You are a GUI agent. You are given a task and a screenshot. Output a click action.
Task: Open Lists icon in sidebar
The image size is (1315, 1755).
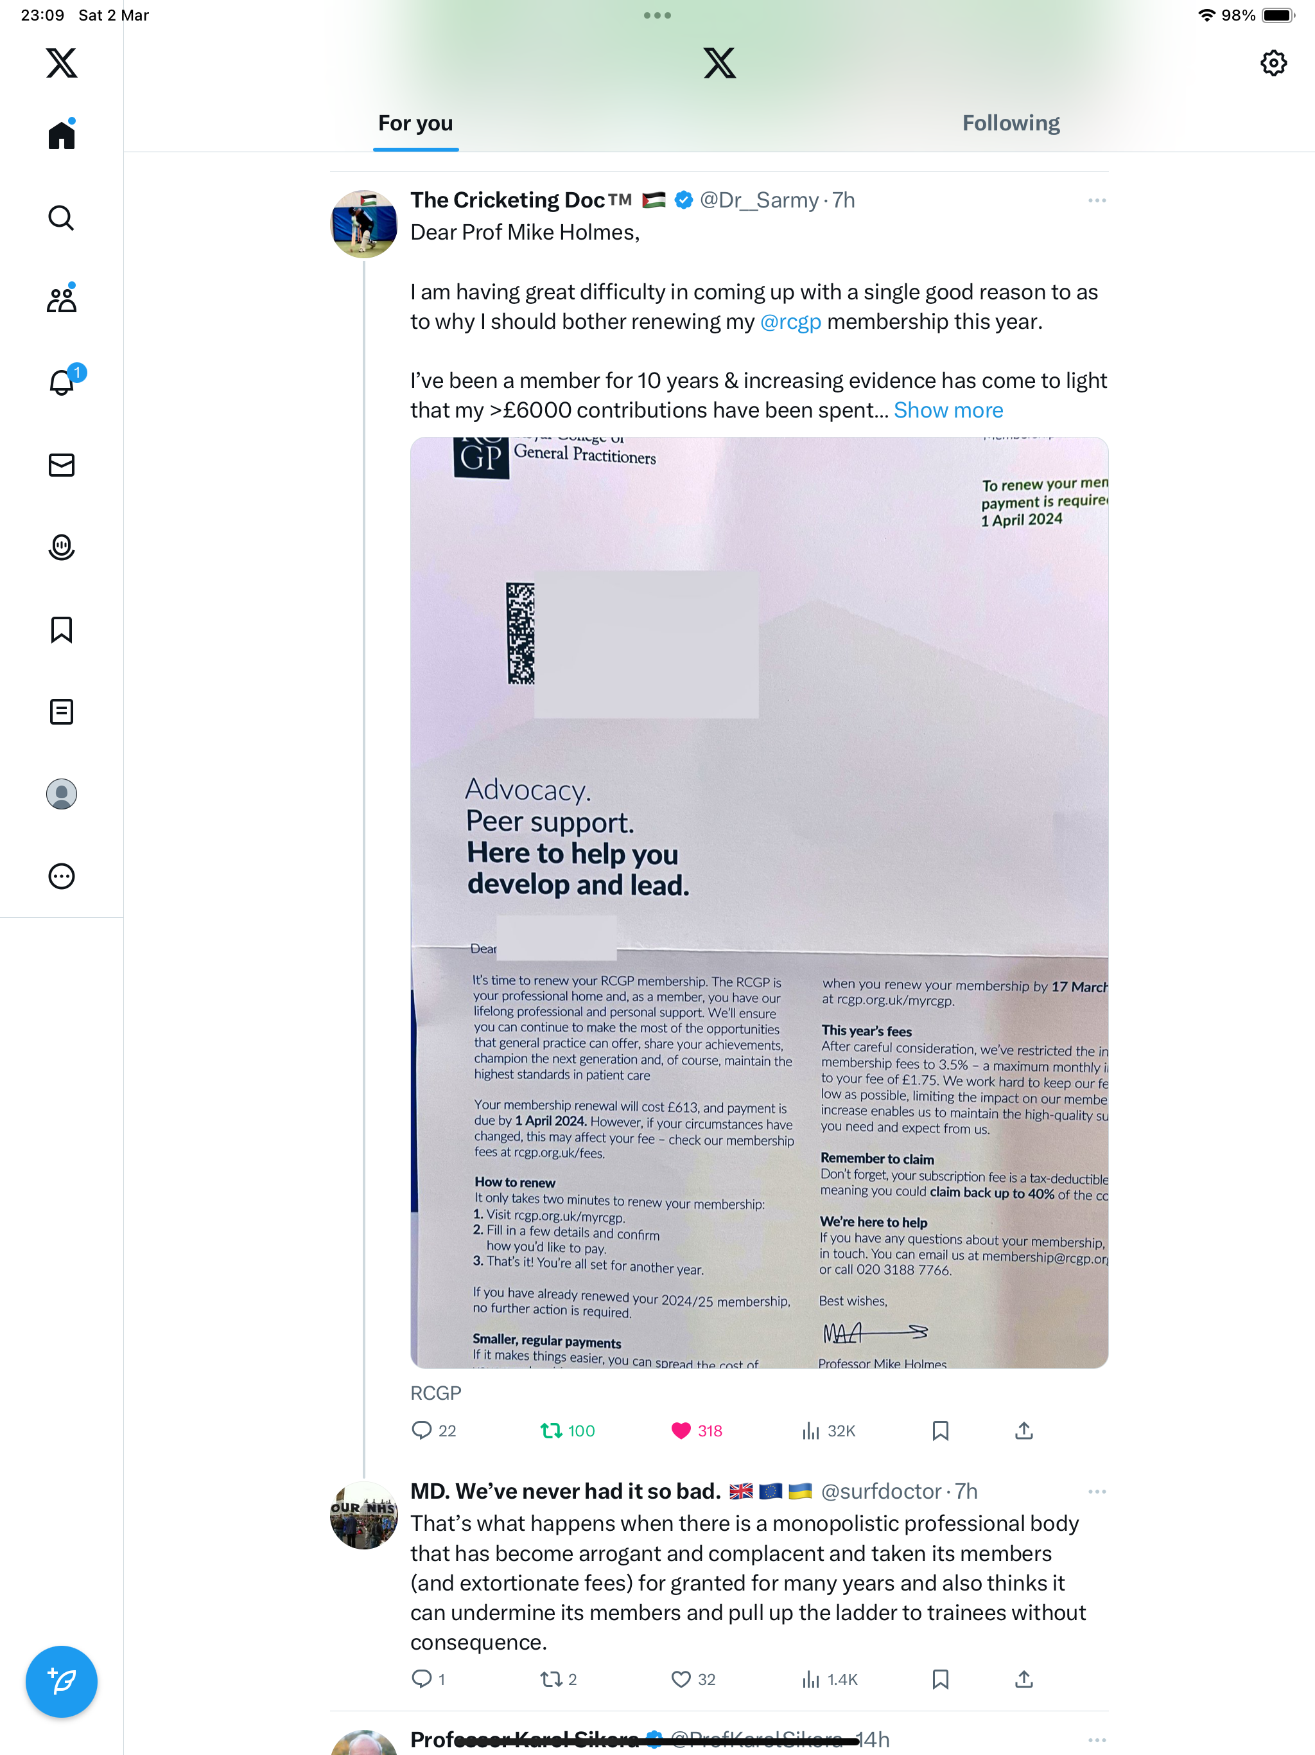(61, 712)
